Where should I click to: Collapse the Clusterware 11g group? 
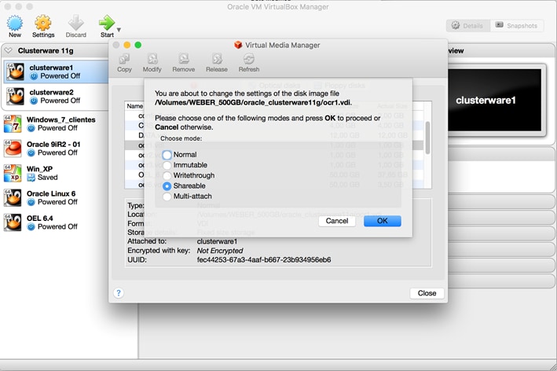[8, 50]
